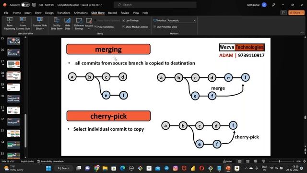Click the Share button
The height and width of the screenshot is (173, 307).
coord(295,13)
